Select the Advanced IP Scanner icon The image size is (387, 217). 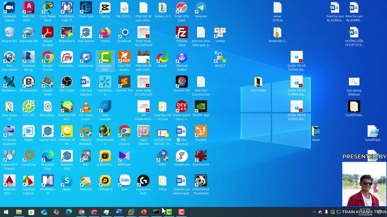coord(9,160)
